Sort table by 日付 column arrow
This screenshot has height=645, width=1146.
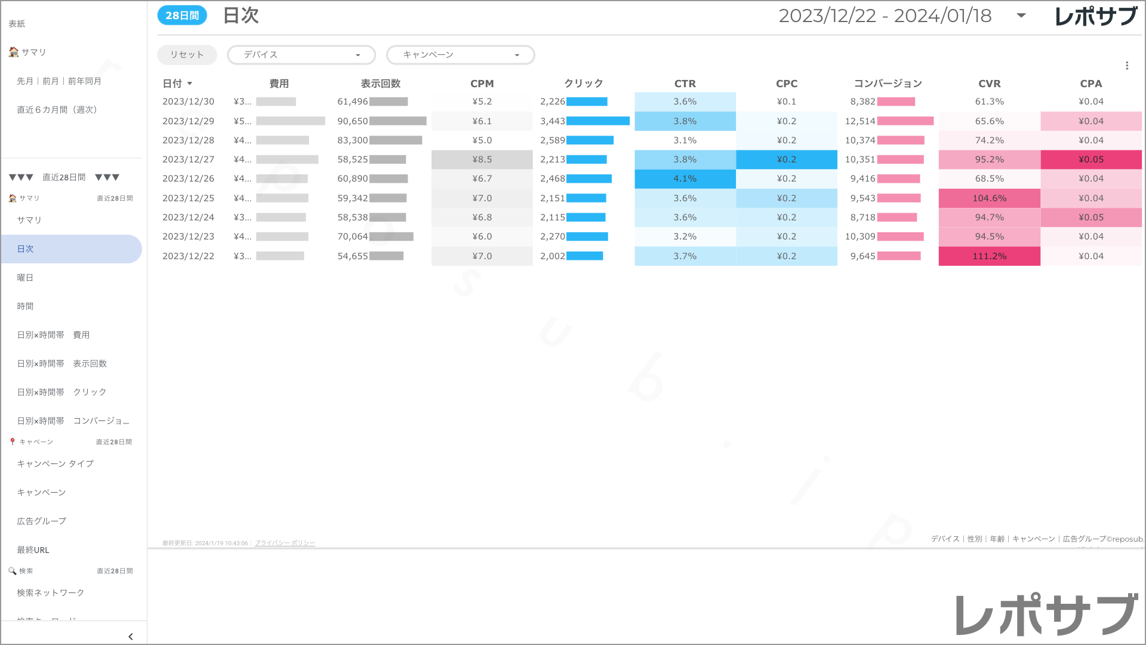(x=190, y=84)
